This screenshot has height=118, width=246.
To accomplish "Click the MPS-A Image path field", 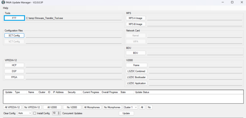I will pyautogui.click(x=195, y=18).
